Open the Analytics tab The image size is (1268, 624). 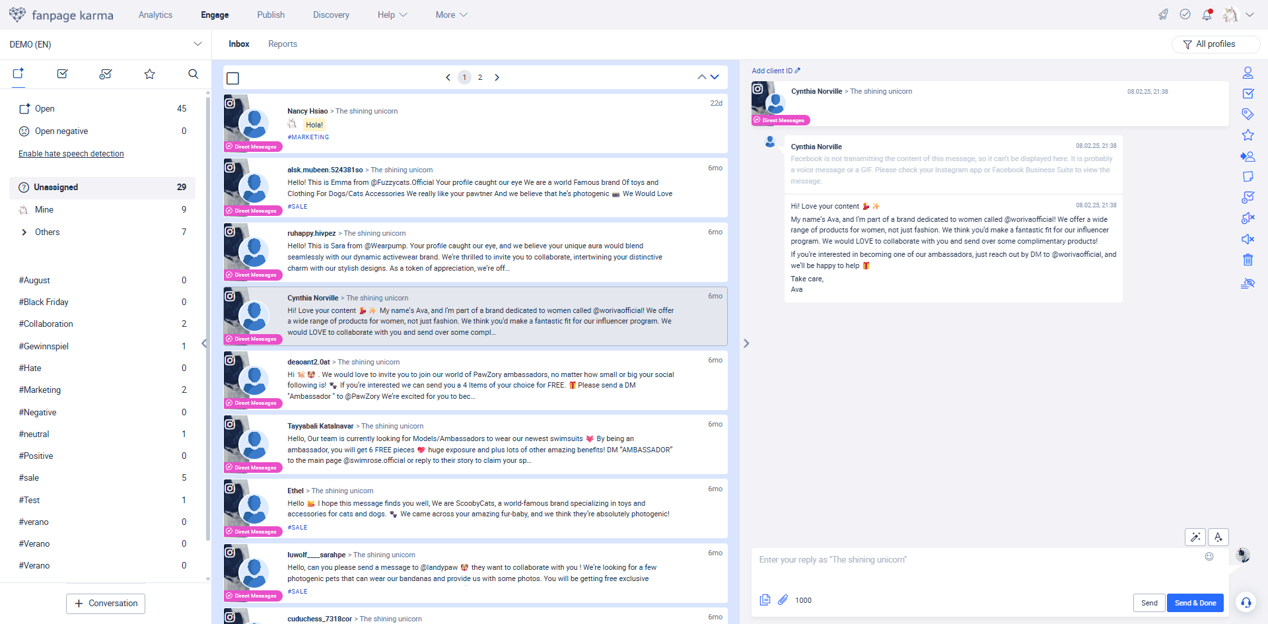point(155,15)
